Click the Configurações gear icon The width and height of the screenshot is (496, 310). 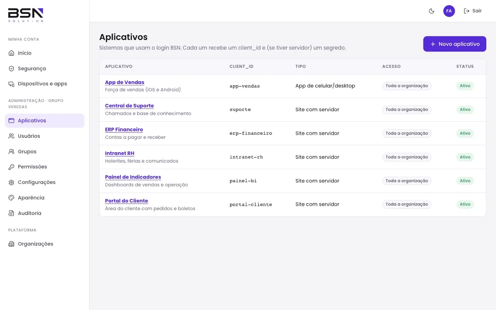(x=12, y=183)
